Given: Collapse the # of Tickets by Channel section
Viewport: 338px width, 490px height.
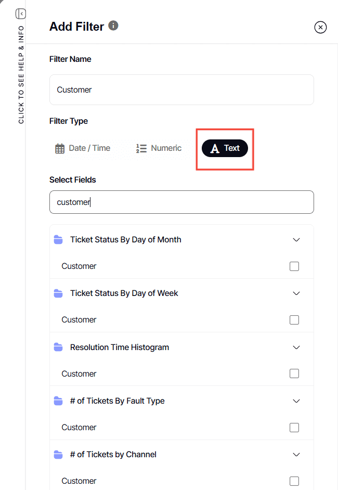Looking at the screenshot, I should click(x=296, y=454).
